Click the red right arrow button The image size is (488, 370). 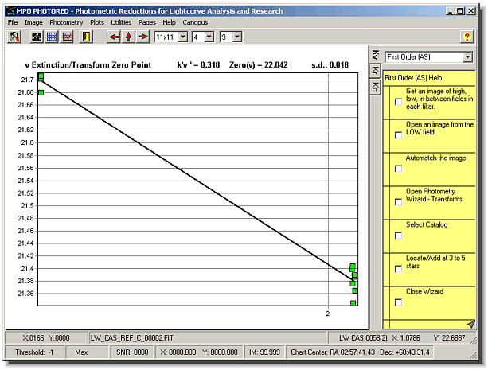tap(142, 37)
